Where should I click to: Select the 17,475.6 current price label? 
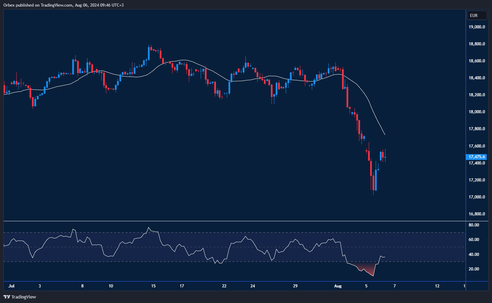point(476,157)
